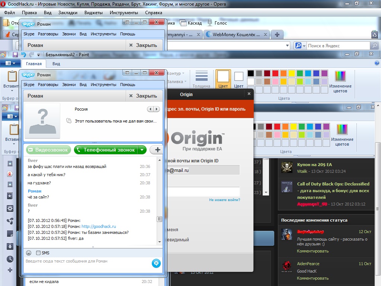Pick the lime green swatch in Безымянный2 Paint palette
381x286 pixels.
pyautogui.click(x=300, y=82)
